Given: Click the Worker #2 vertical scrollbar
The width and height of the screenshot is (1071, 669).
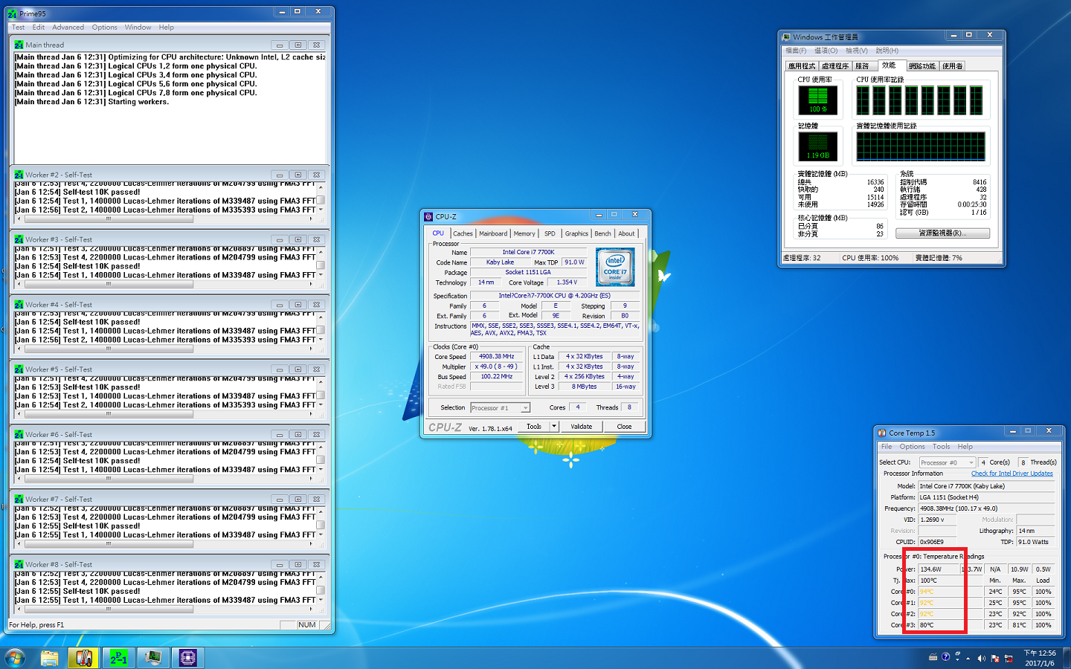Looking at the screenshot, I should point(321,200).
